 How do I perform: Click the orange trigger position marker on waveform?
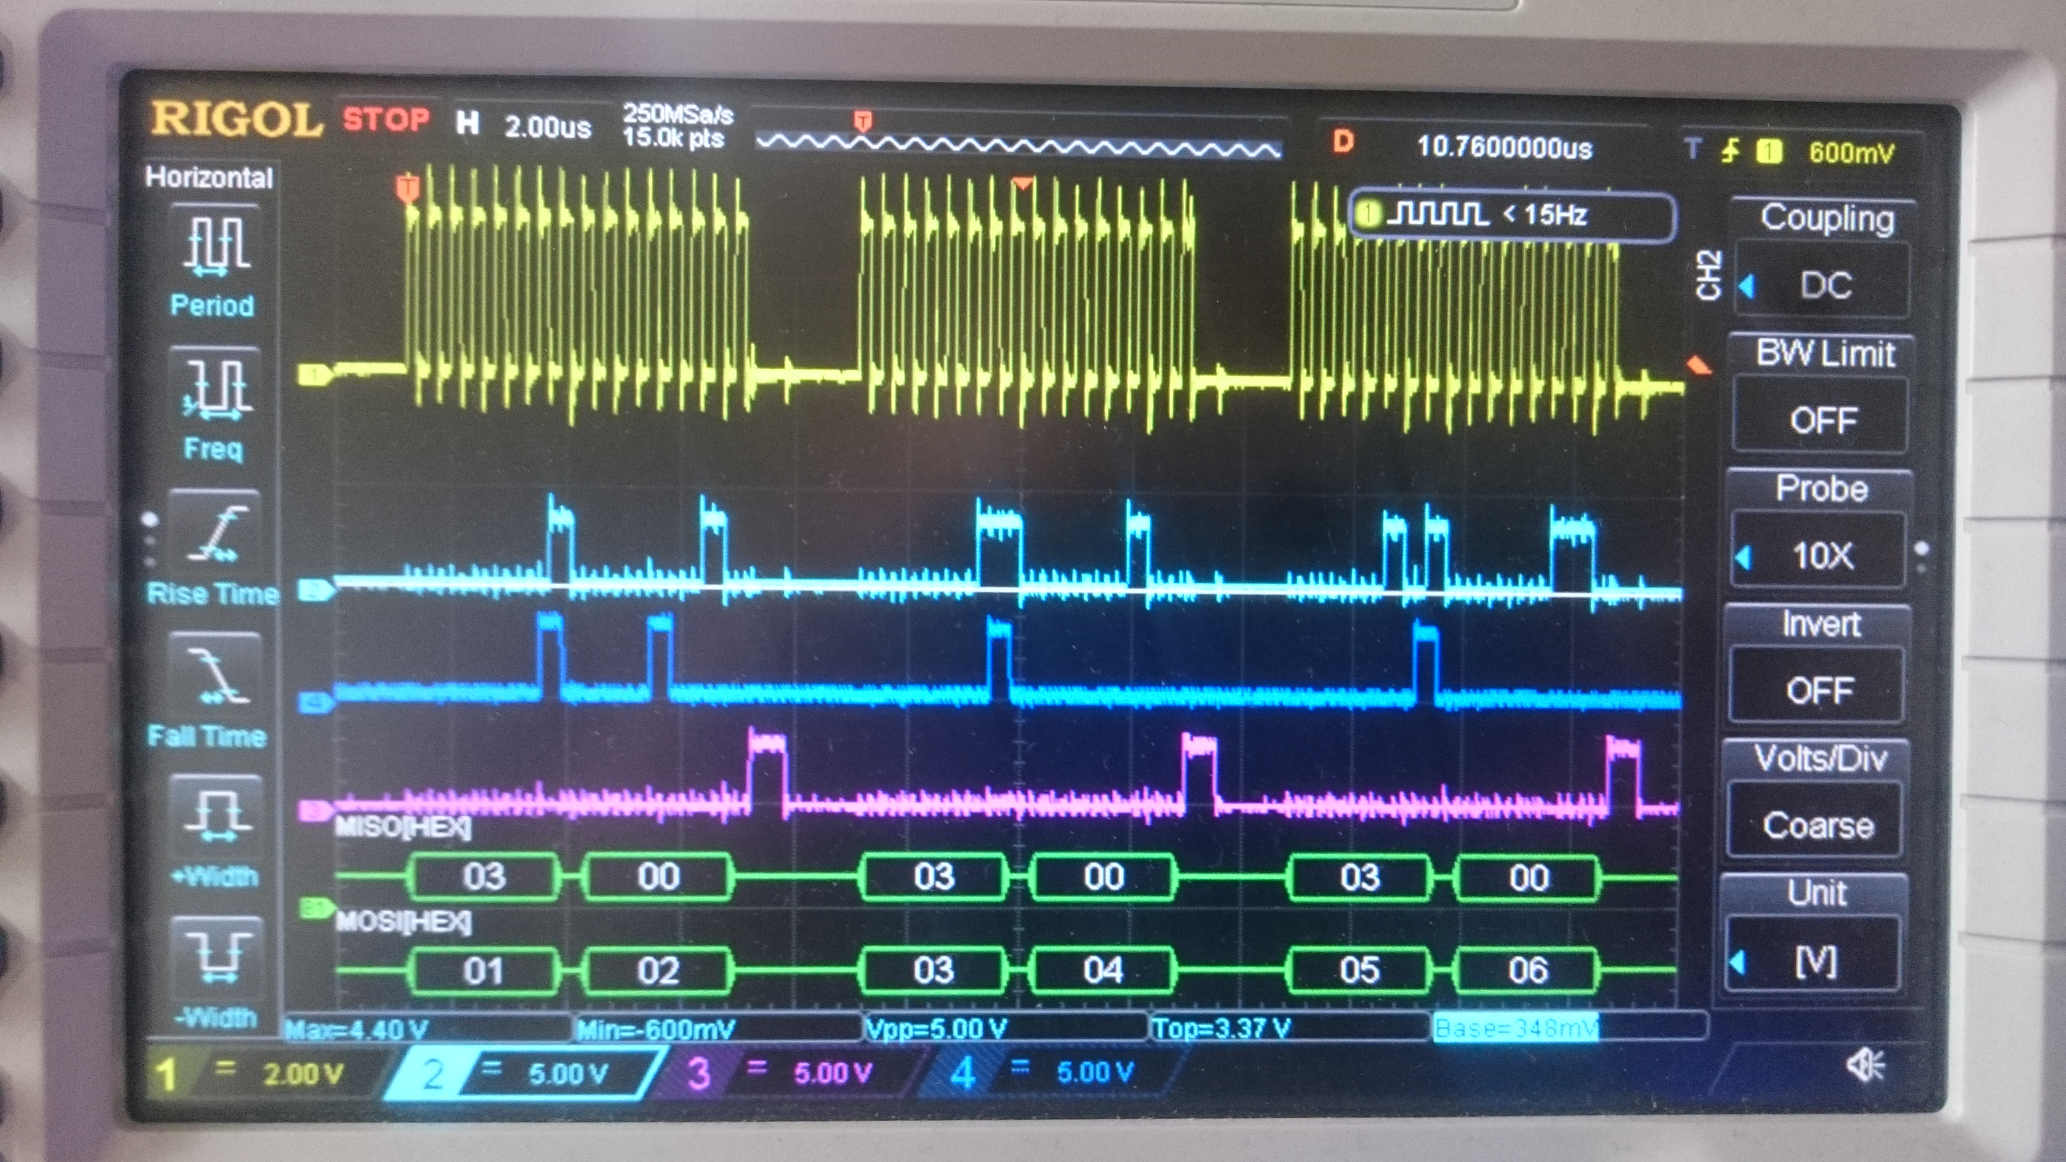407,189
